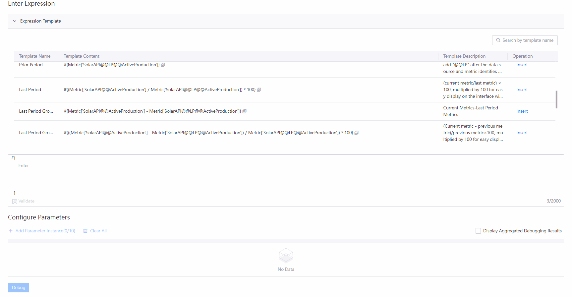Collapse the Expression Template panel
The width and height of the screenshot is (572, 297).
(x=15, y=21)
